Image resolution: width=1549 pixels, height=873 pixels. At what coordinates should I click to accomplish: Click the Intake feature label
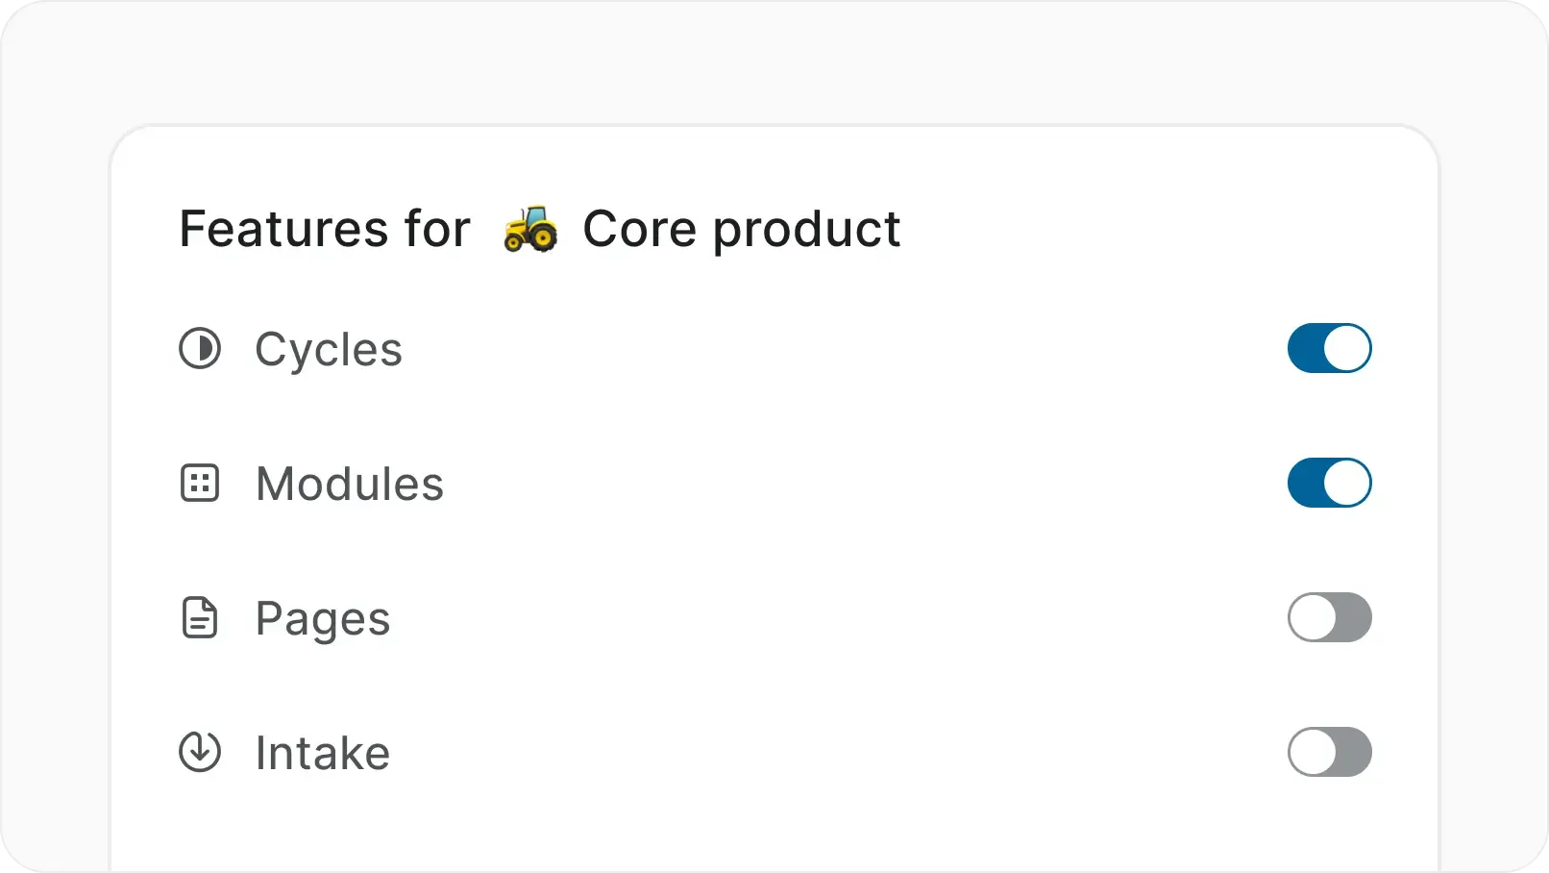click(322, 753)
